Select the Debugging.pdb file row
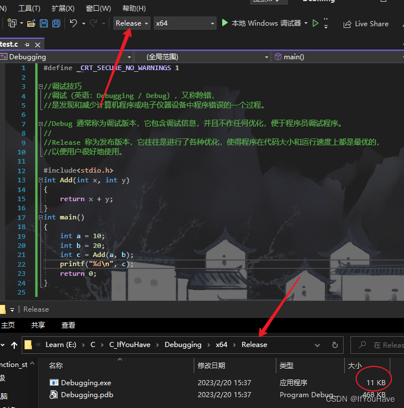This screenshot has width=404, height=408. 217,395
